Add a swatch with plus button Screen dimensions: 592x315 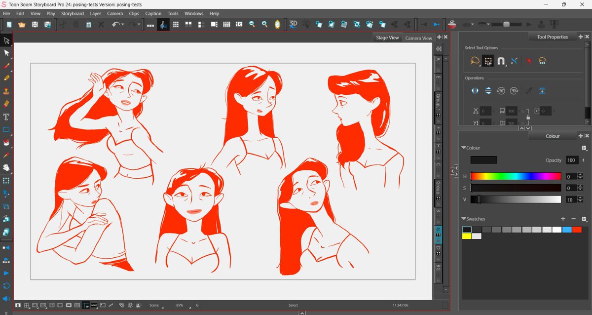coord(563,219)
